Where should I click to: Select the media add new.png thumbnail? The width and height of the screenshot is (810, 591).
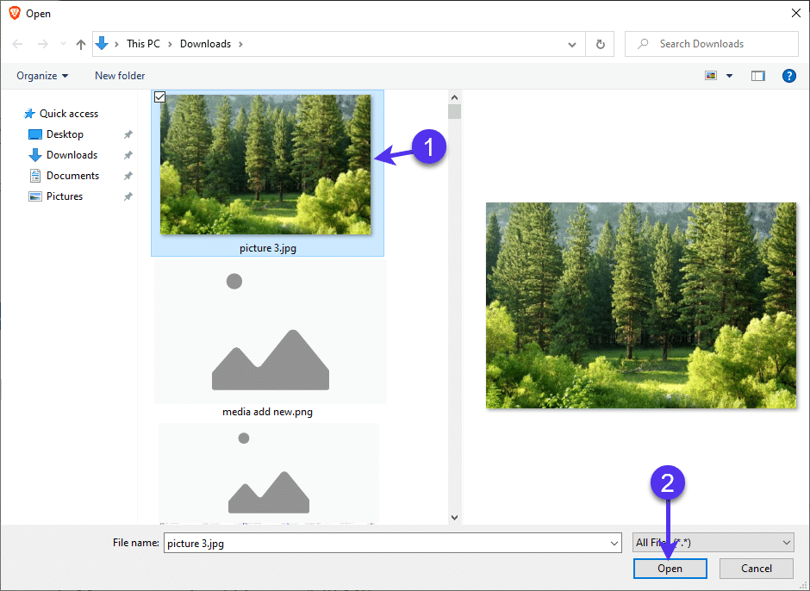[x=270, y=336]
